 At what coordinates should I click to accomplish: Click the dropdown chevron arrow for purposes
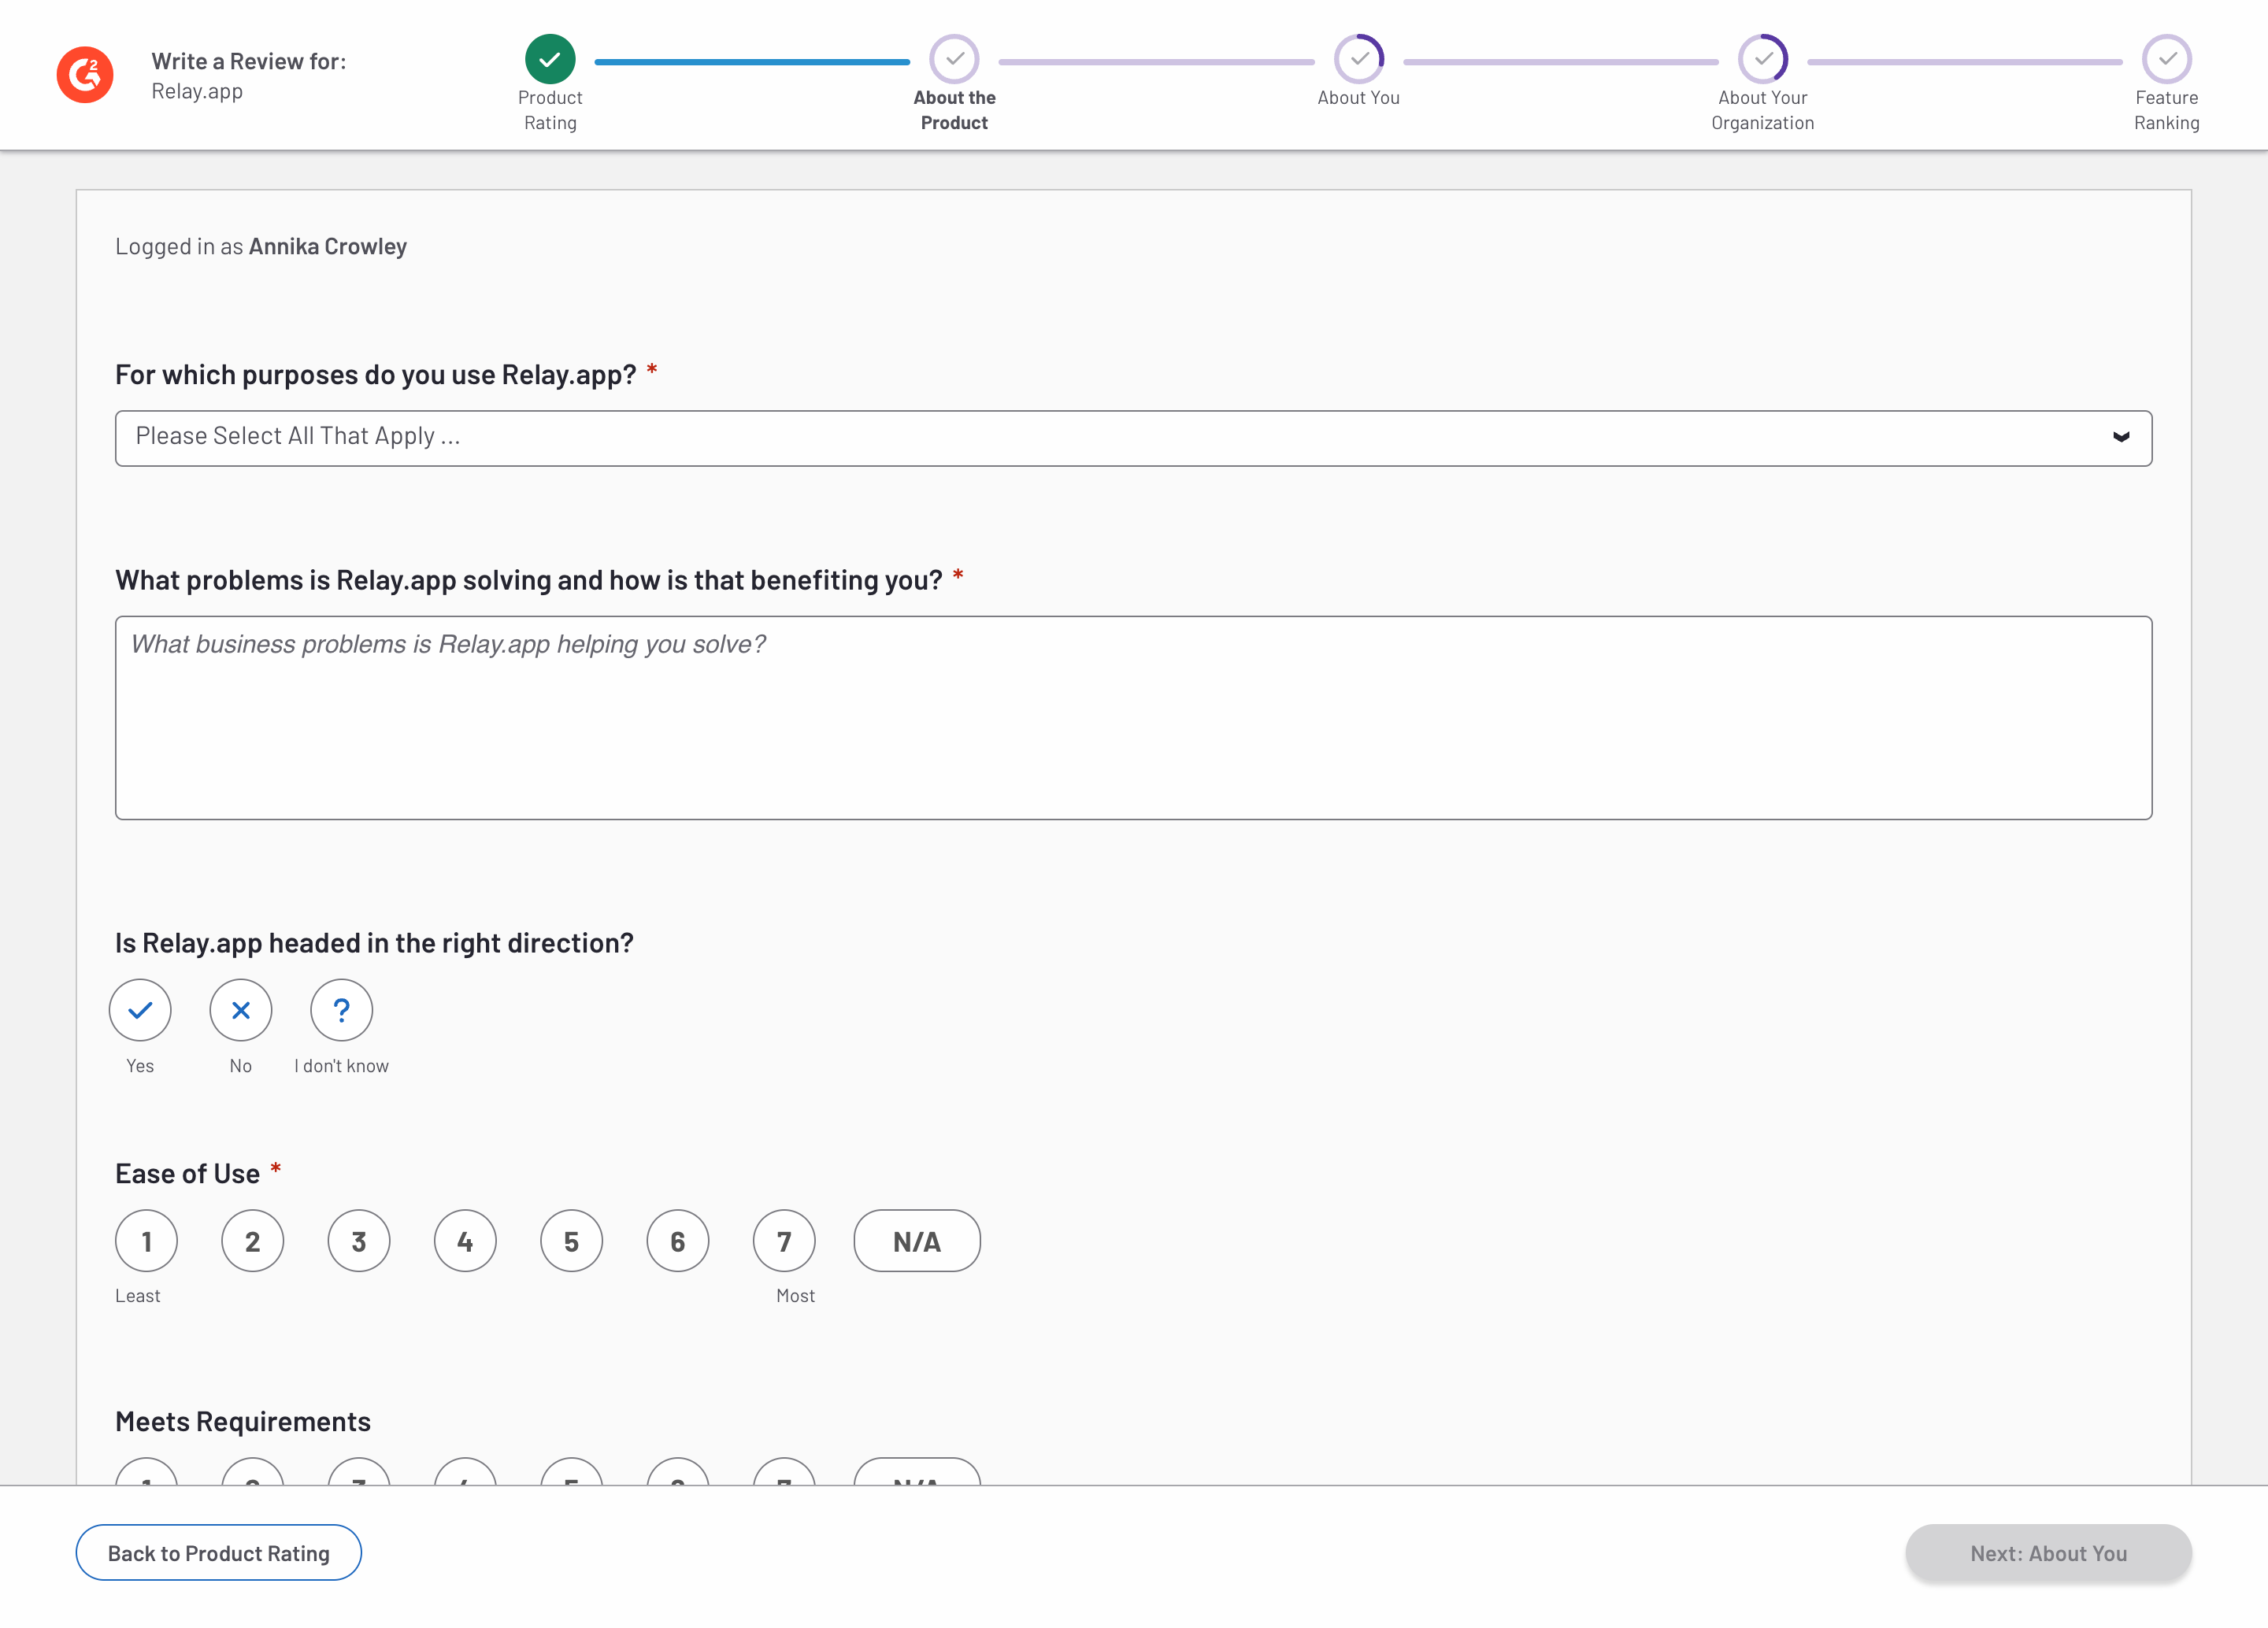pos(2120,437)
